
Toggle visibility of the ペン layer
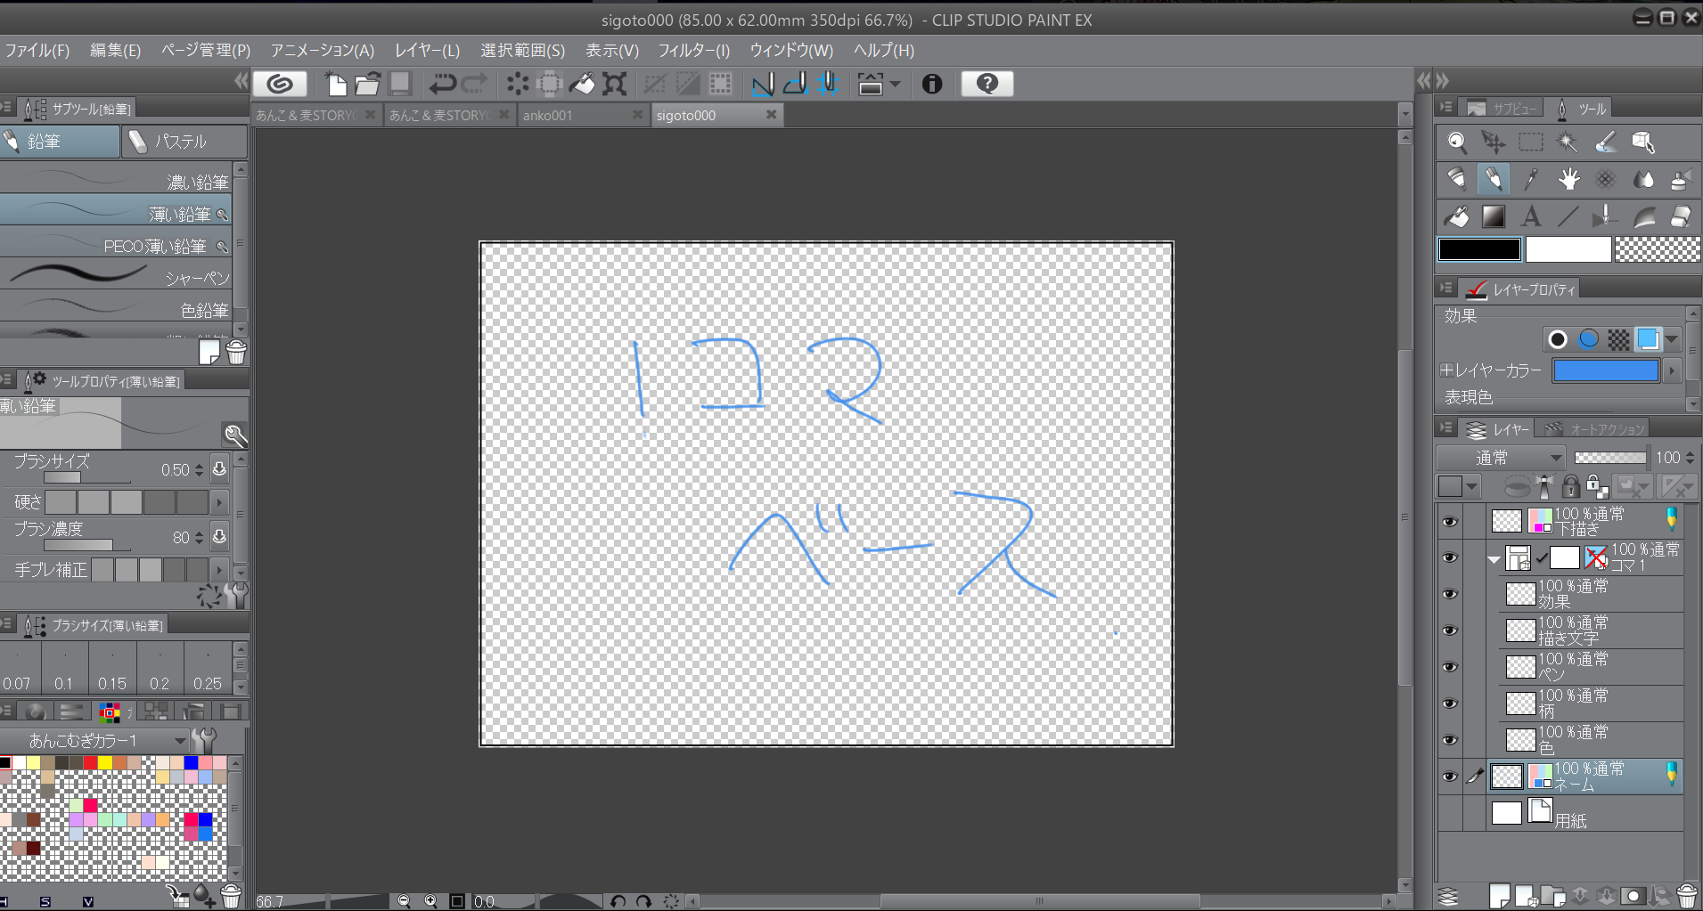click(x=1450, y=667)
